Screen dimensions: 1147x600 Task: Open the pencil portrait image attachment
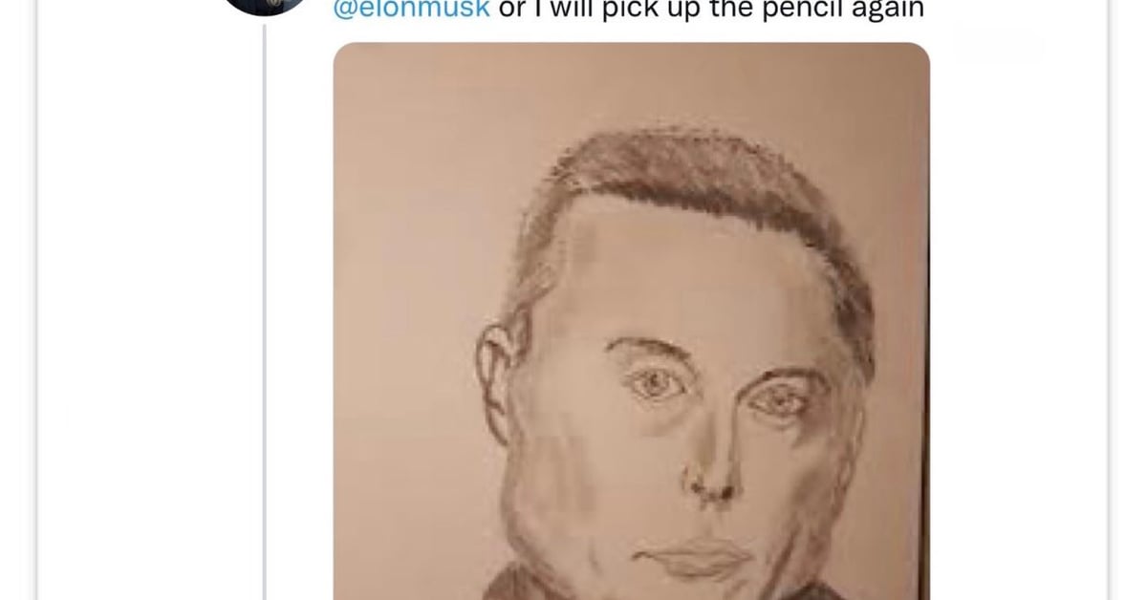(631, 321)
